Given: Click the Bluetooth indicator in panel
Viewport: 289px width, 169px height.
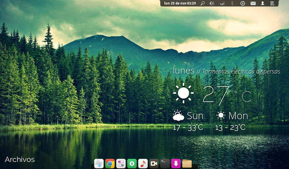Looking at the screenshot, I should (233, 3).
